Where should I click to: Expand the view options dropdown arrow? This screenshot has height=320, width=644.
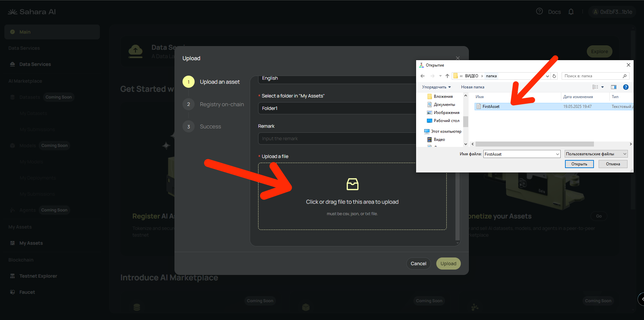(x=602, y=87)
